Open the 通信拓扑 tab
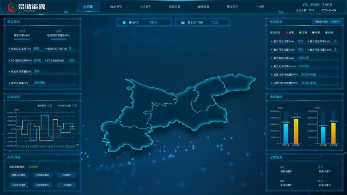347x195 pixels. 232,7
